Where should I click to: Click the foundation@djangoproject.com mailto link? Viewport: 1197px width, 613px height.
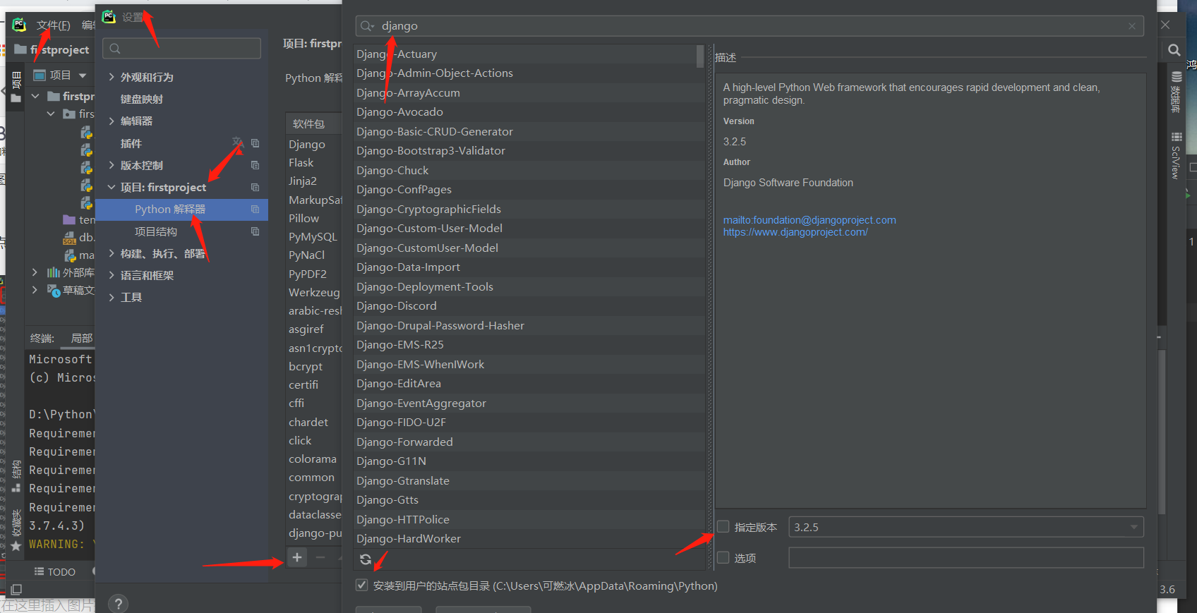[810, 220]
